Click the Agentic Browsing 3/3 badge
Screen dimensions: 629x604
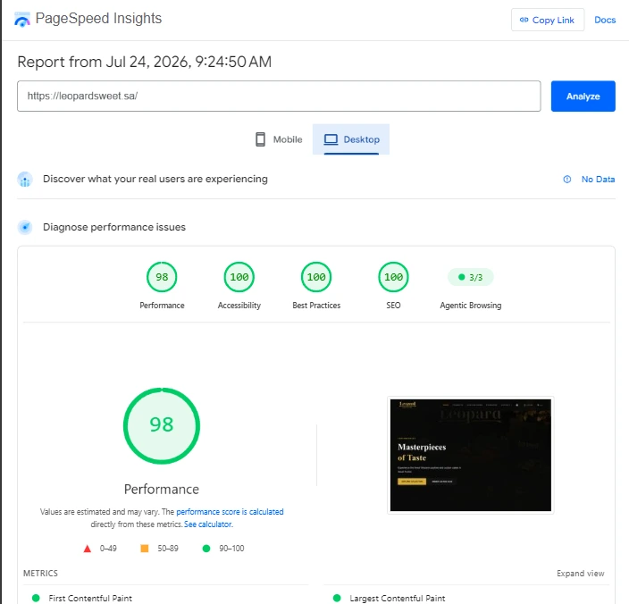(x=471, y=277)
